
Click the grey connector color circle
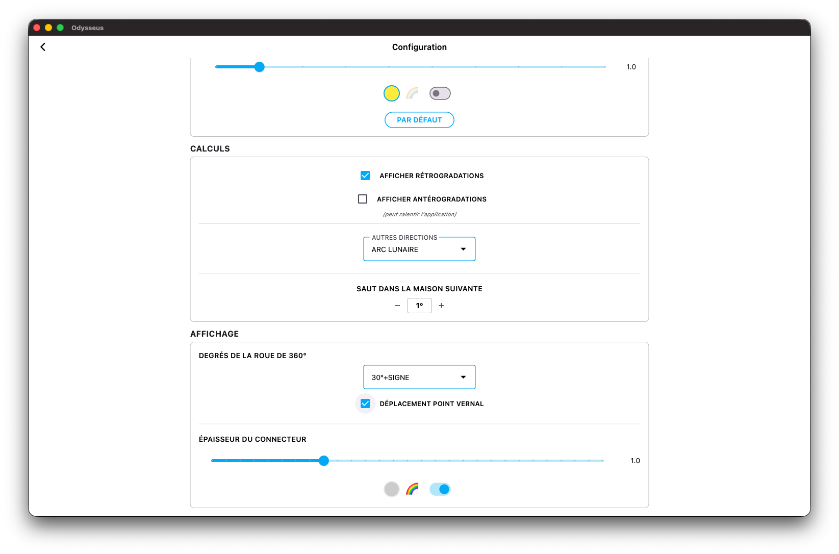point(391,489)
